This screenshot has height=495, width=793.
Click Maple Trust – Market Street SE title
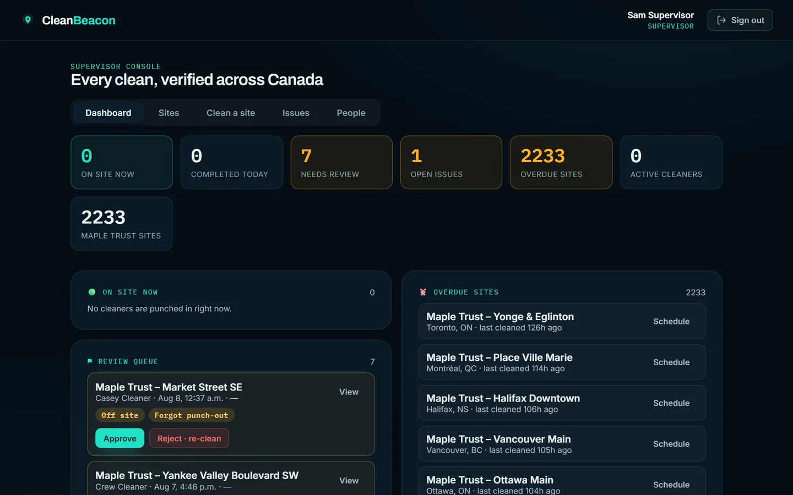coord(169,387)
